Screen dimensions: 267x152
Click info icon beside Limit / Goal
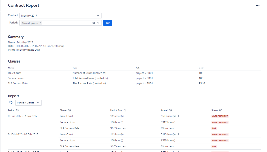click(125, 110)
